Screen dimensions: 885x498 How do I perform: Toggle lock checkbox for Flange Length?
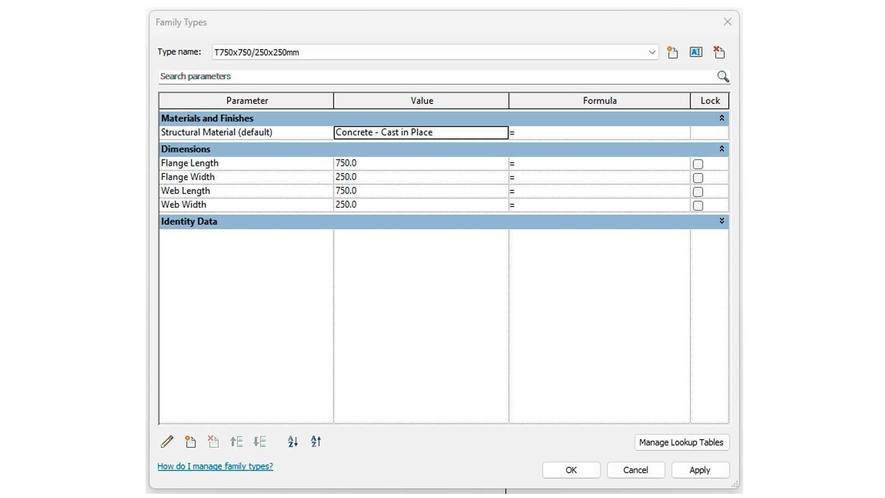click(698, 164)
